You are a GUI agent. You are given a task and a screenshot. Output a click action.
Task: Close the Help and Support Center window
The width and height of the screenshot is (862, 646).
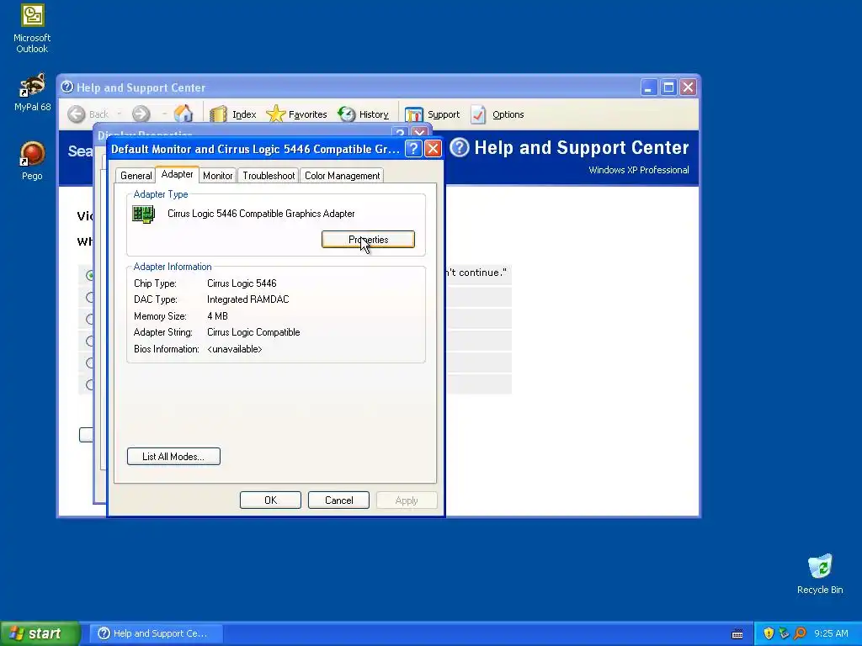(689, 87)
